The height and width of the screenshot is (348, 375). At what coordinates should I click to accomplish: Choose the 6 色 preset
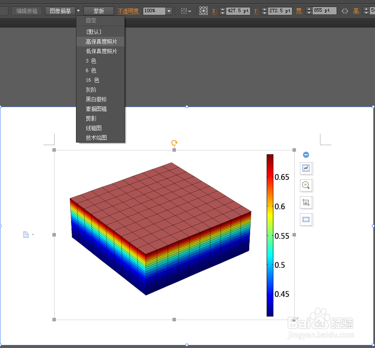tap(100, 70)
